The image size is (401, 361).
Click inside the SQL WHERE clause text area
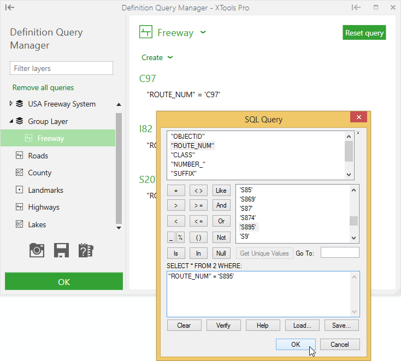[x=260, y=294]
